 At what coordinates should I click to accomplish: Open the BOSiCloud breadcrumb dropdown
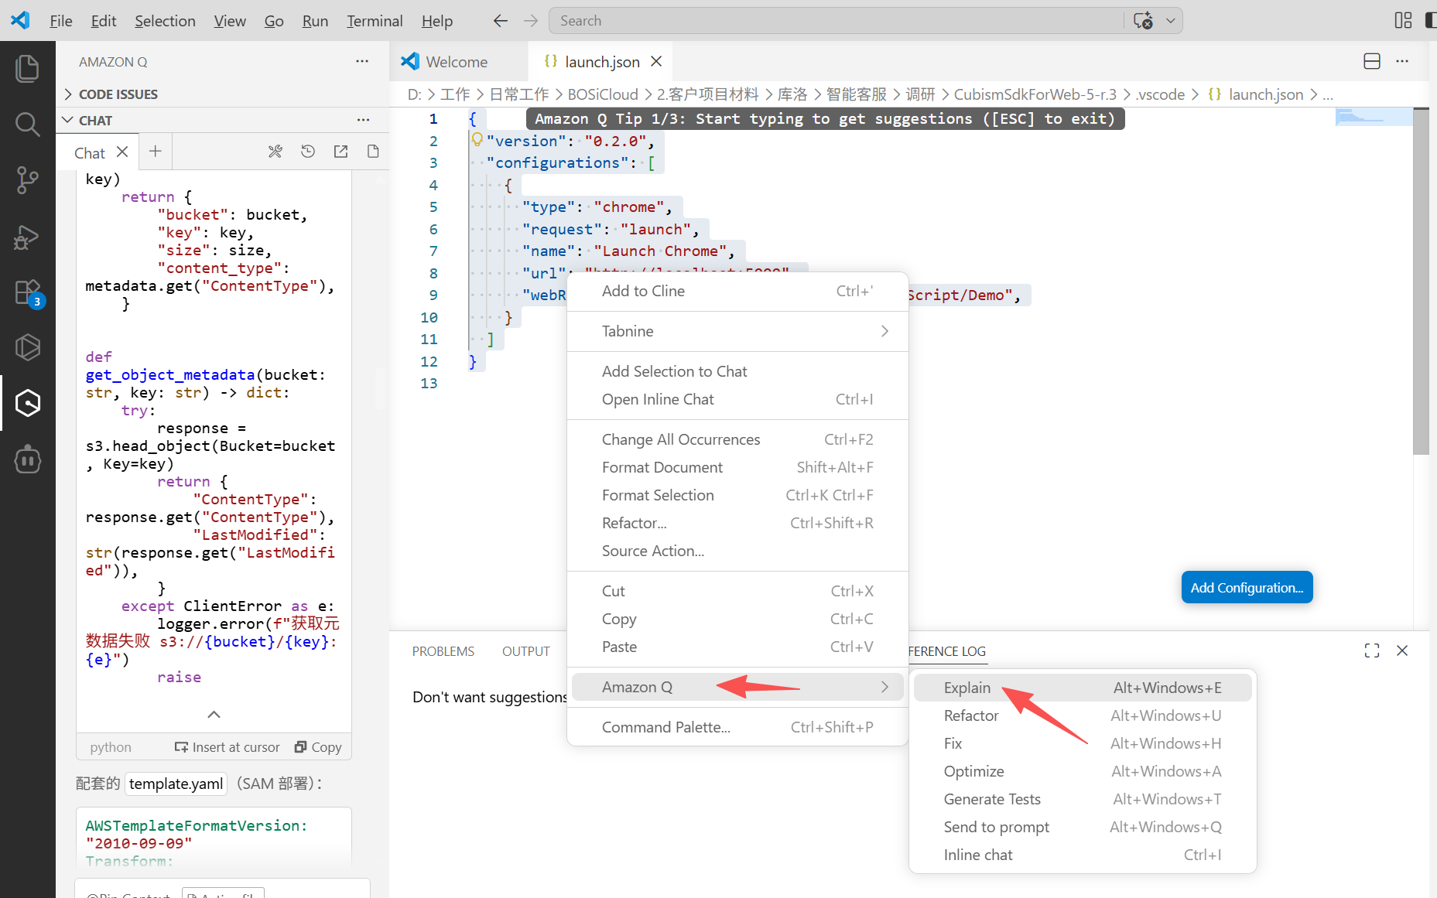(x=603, y=94)
